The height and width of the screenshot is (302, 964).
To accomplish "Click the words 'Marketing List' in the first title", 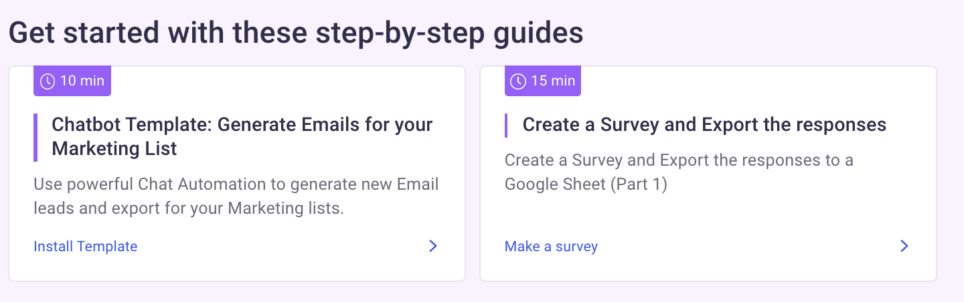I will pos(114,148).
